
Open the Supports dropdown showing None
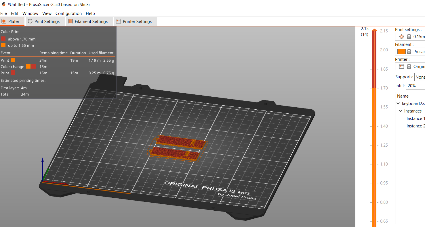point(420,77)
